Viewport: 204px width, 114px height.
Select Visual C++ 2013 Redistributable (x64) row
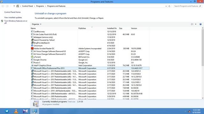coord(90,71)
